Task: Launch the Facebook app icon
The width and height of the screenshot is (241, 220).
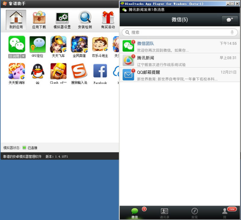Action: click(x=100, y=71)
